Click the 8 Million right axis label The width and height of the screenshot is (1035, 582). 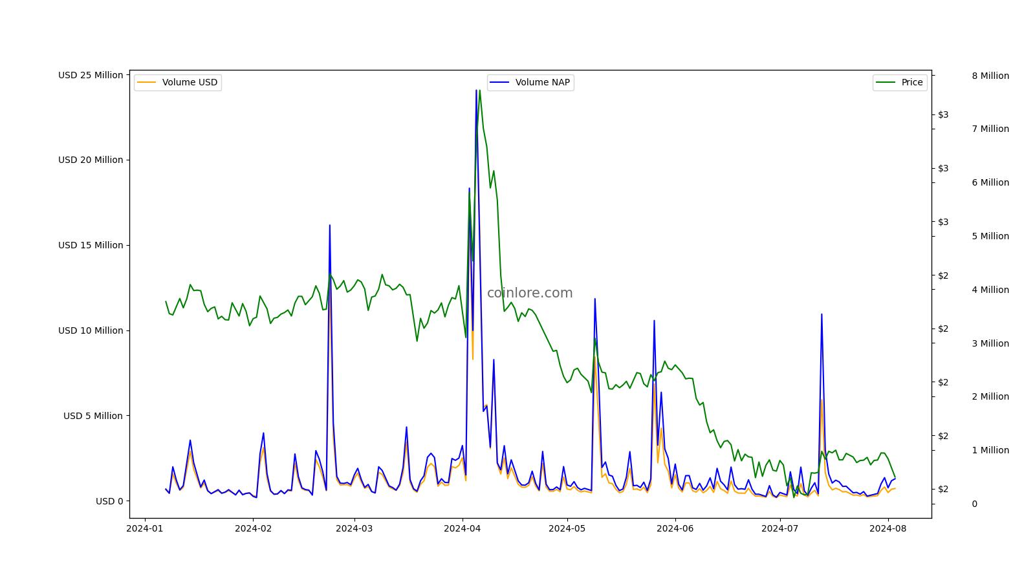(x=990, y=76)
